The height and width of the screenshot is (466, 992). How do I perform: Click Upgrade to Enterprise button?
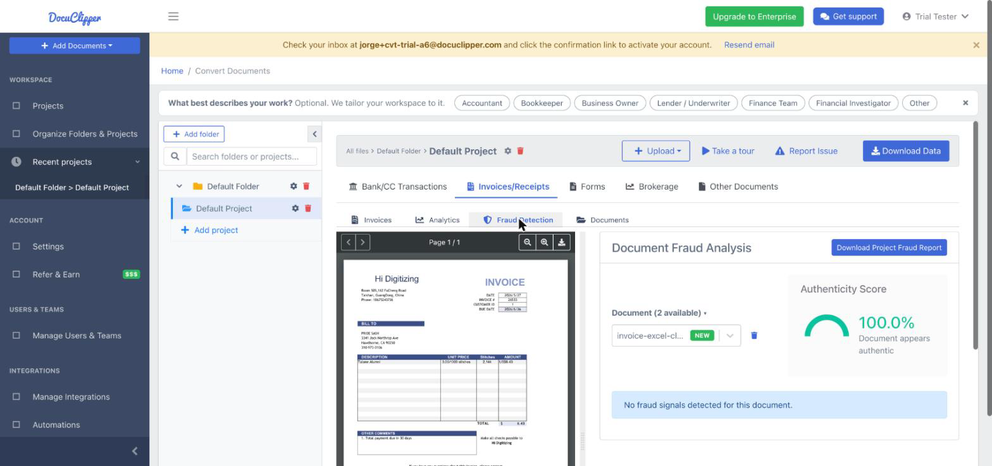(754, 16)
